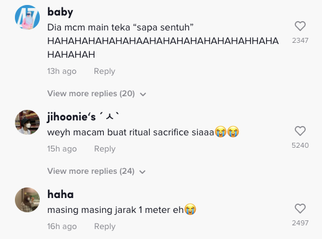Click the 5240 like count
Screen dimensions: 322x239
coord(300,145)
